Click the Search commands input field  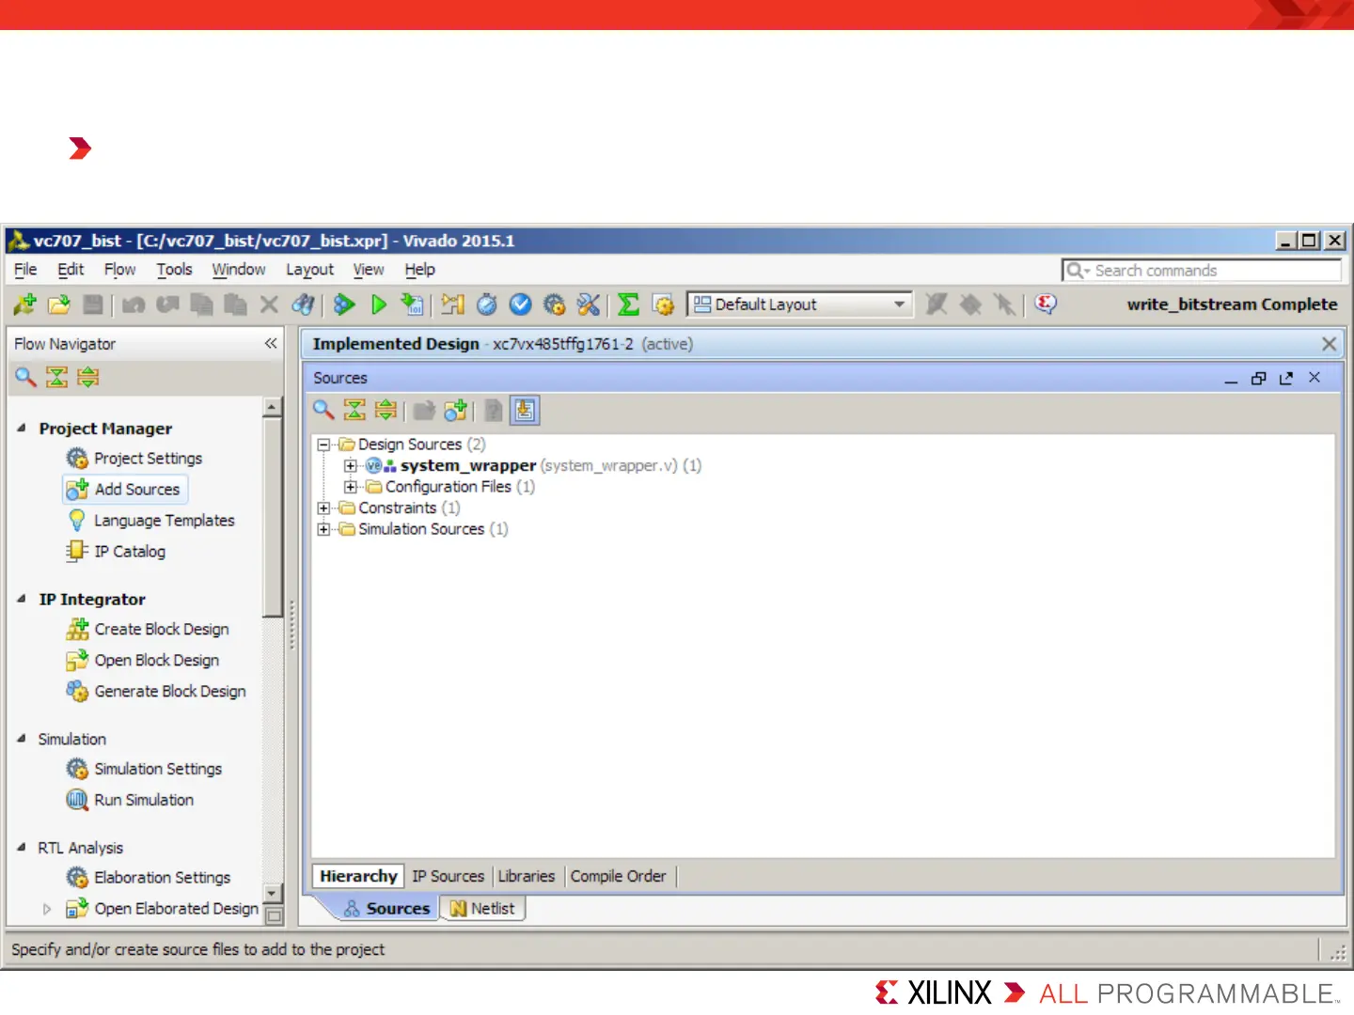click(x=1202, y=271)
